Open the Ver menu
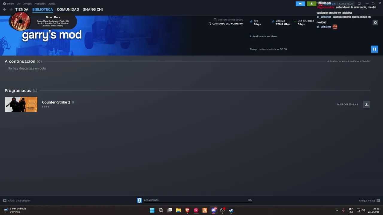 coord(19,4)
